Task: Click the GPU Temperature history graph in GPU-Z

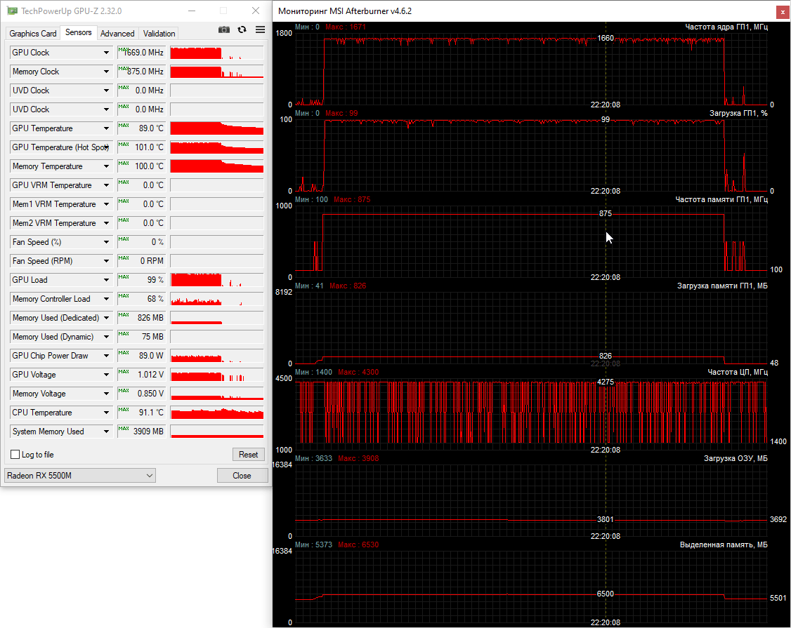Action: pyautogui.click(x=217, y=128)
